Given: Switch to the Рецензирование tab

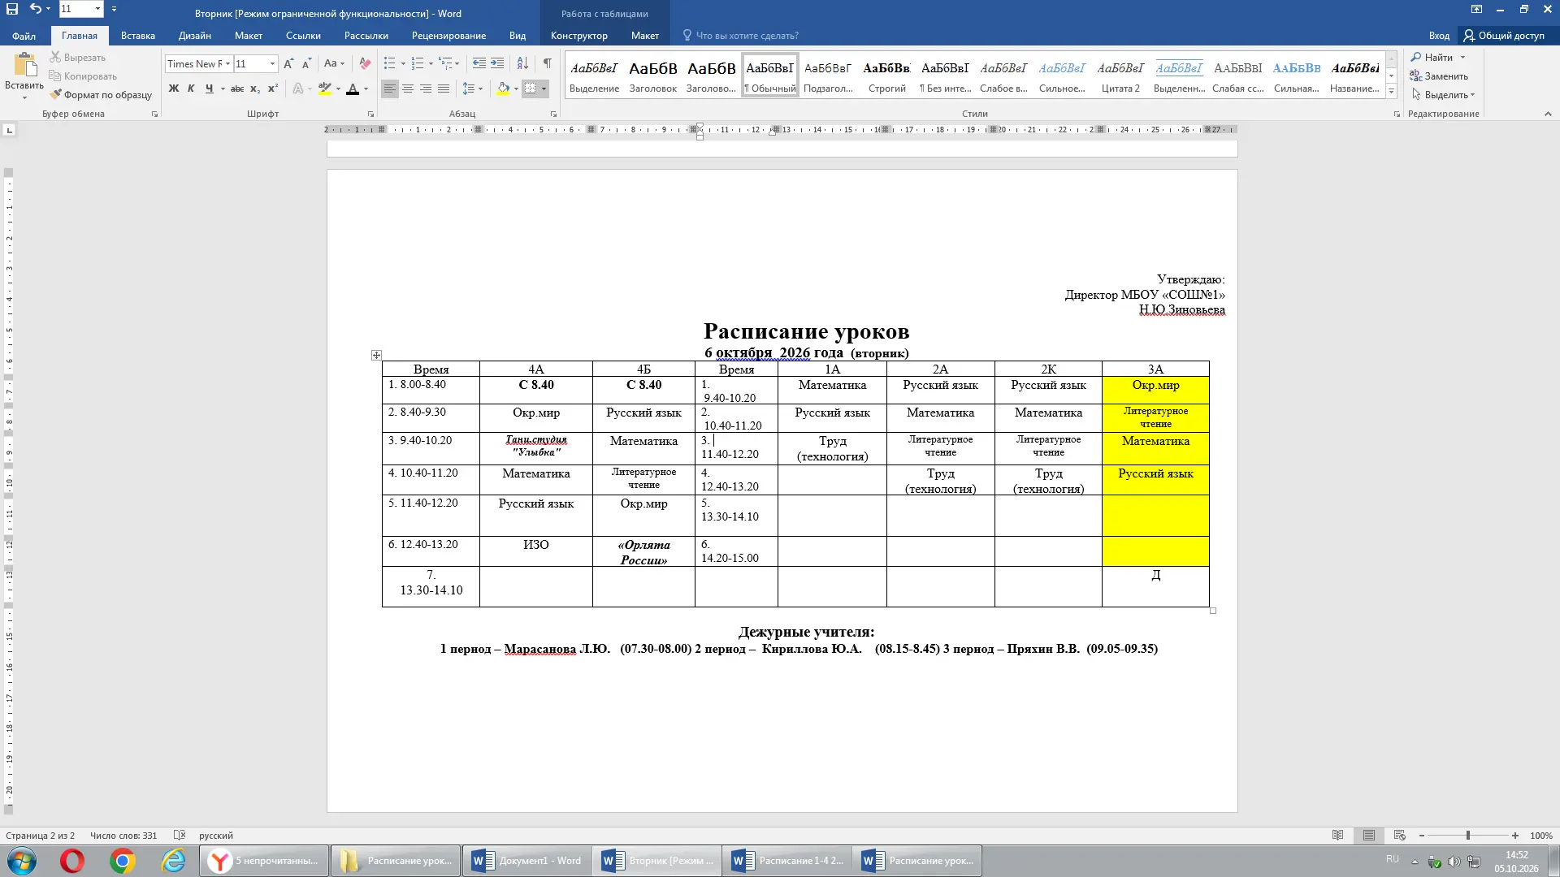Looking at the screenshot, I should 448,36.
